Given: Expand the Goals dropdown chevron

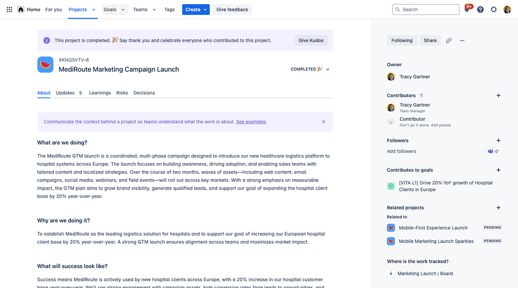Looking at the screenshot, I should (123, 9).
